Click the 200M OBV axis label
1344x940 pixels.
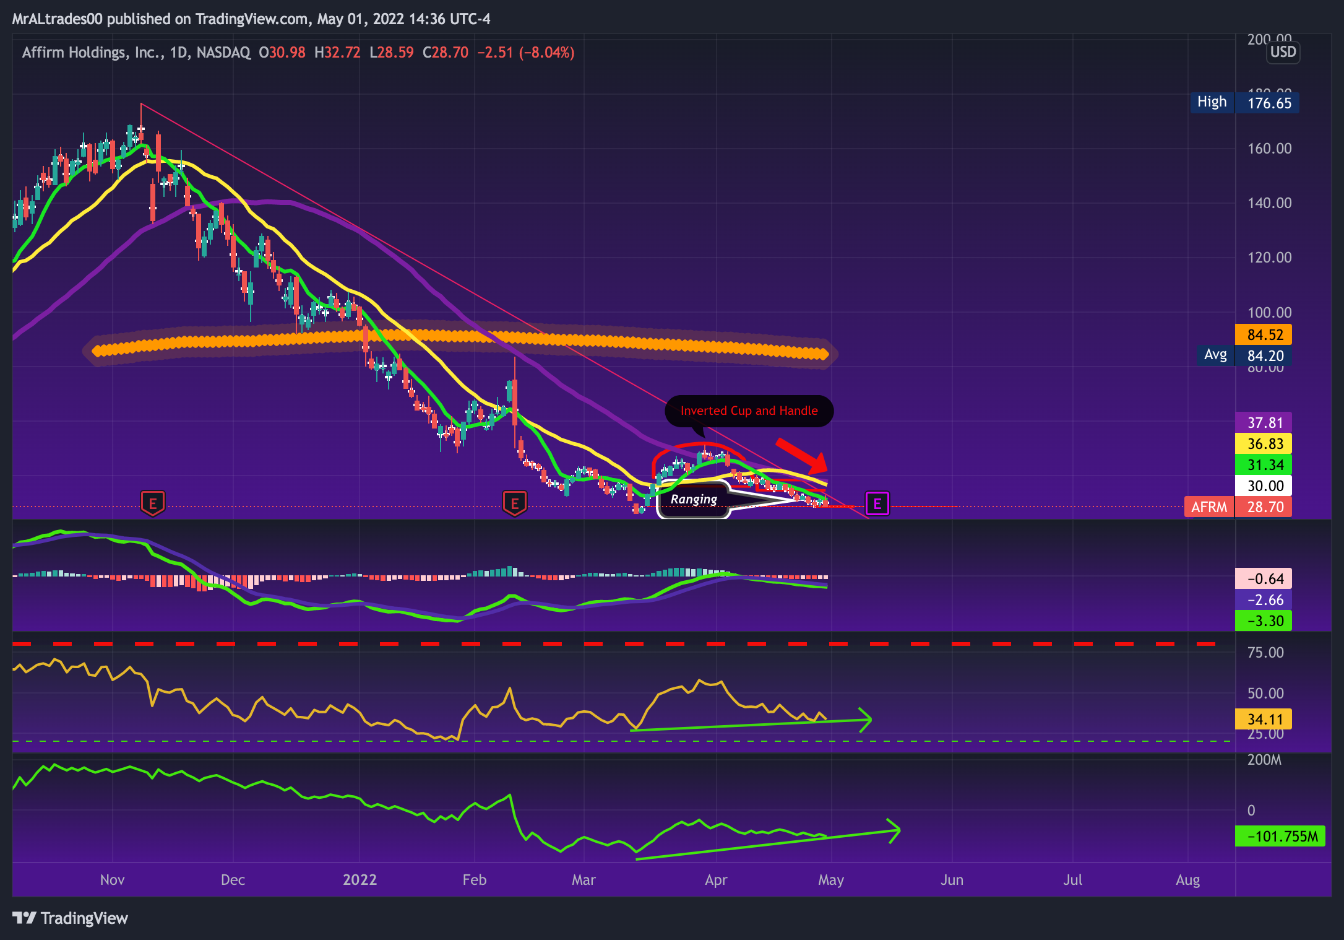[1264, 760]
